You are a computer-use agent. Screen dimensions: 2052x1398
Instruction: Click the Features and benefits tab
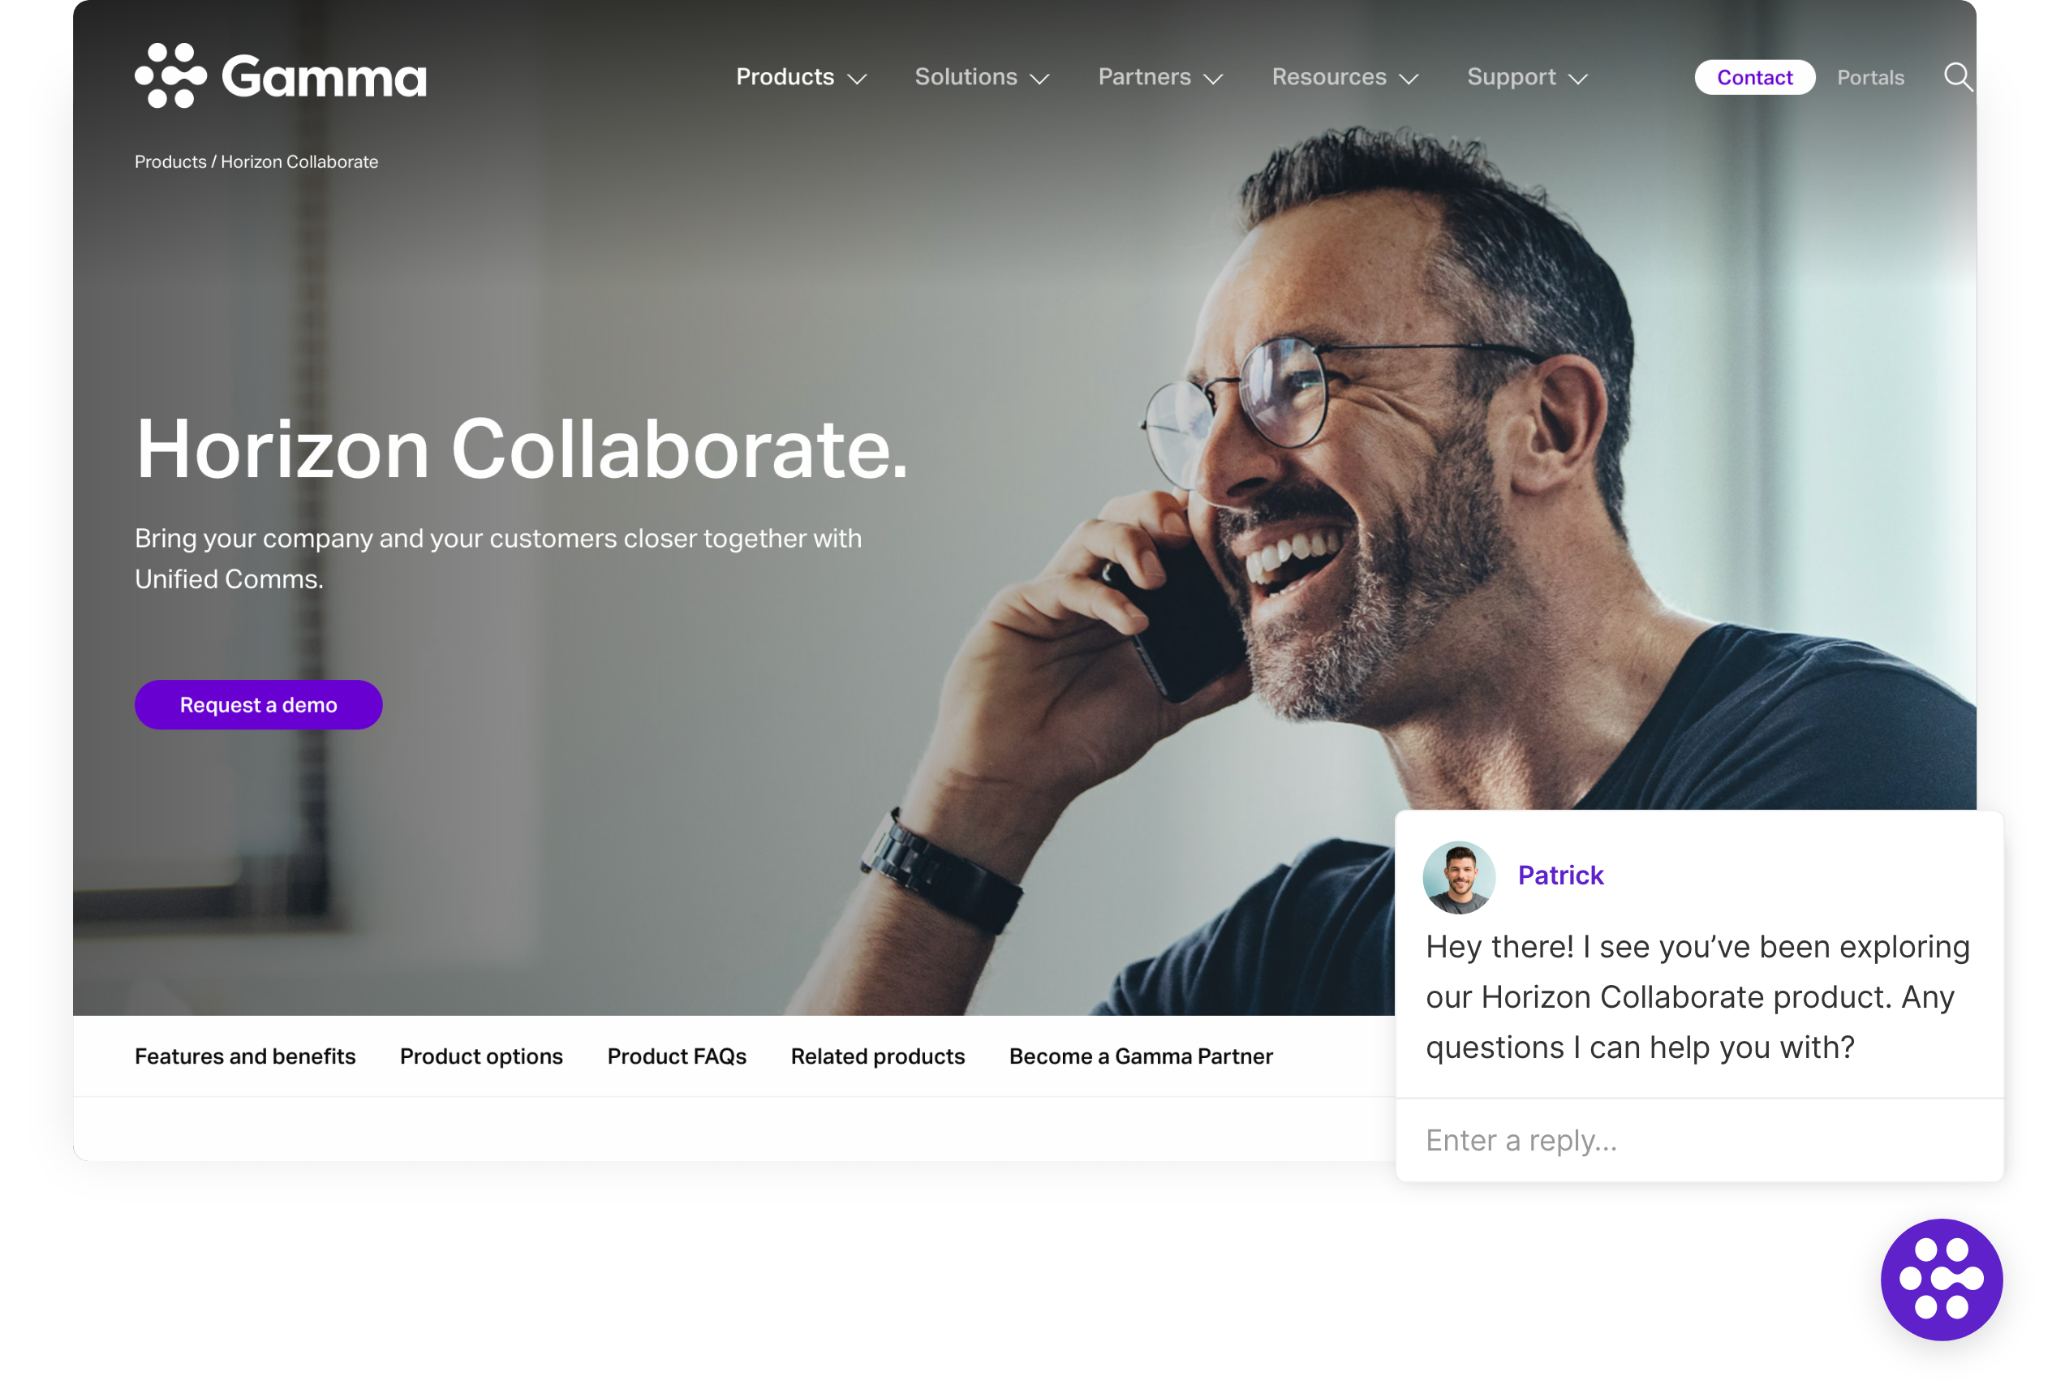click(x=245, y=1055)
